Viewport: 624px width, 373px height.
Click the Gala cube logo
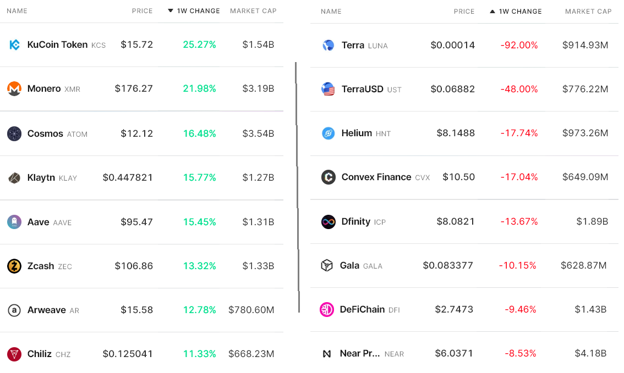[x=327, y=265]
